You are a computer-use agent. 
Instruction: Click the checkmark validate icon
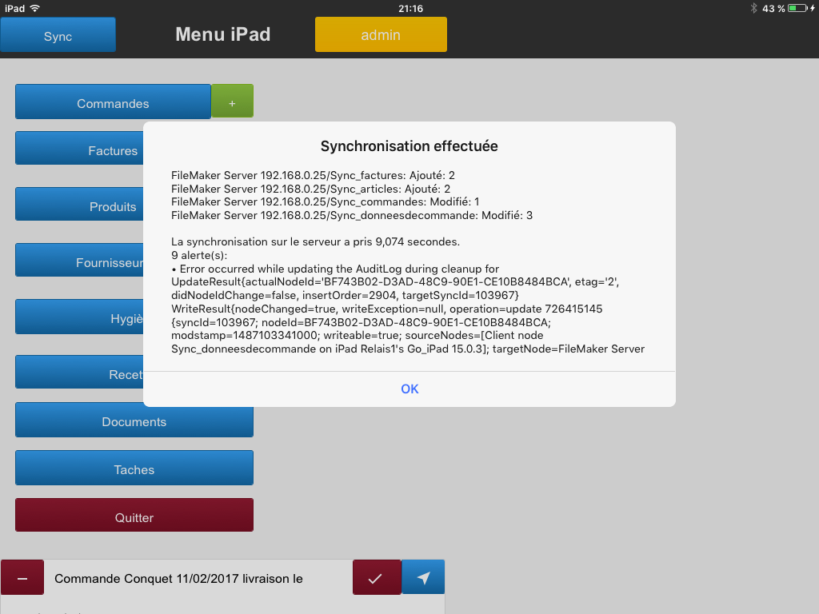coord(377,577)
